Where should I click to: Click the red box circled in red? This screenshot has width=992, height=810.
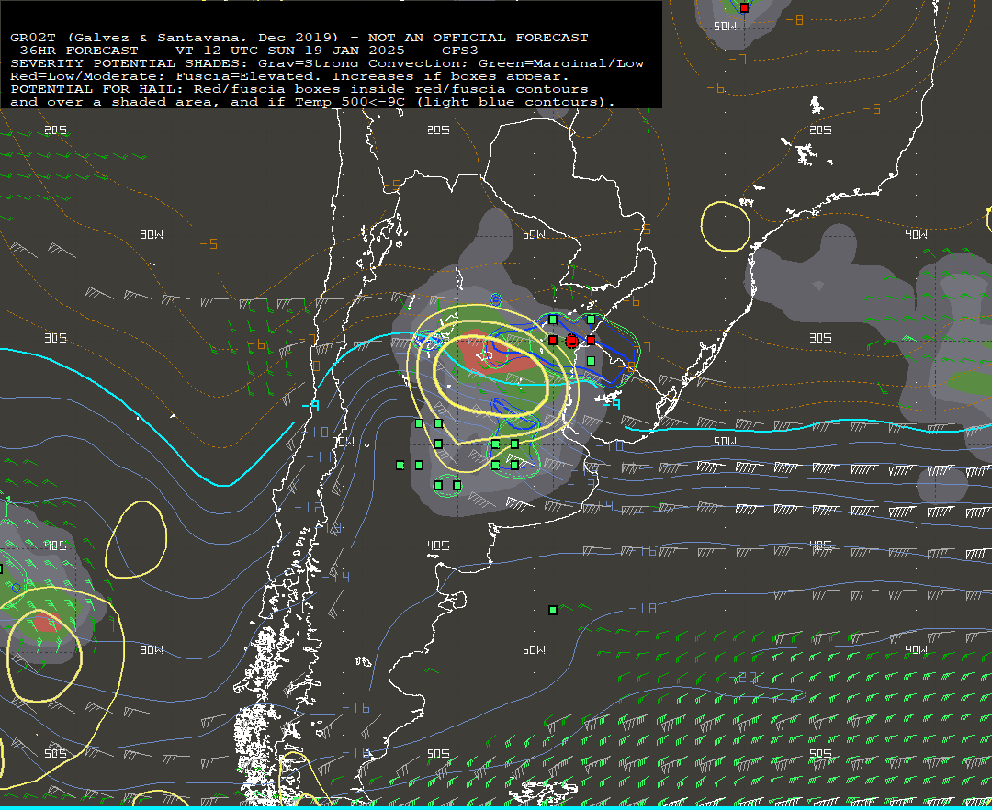(x=572, y=341)
